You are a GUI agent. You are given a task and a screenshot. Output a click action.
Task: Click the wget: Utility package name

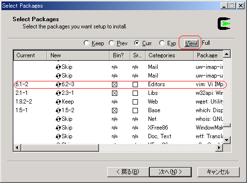coord(209,102)
